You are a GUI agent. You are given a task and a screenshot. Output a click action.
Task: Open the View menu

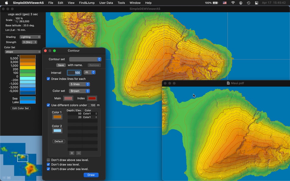(71, 3)
